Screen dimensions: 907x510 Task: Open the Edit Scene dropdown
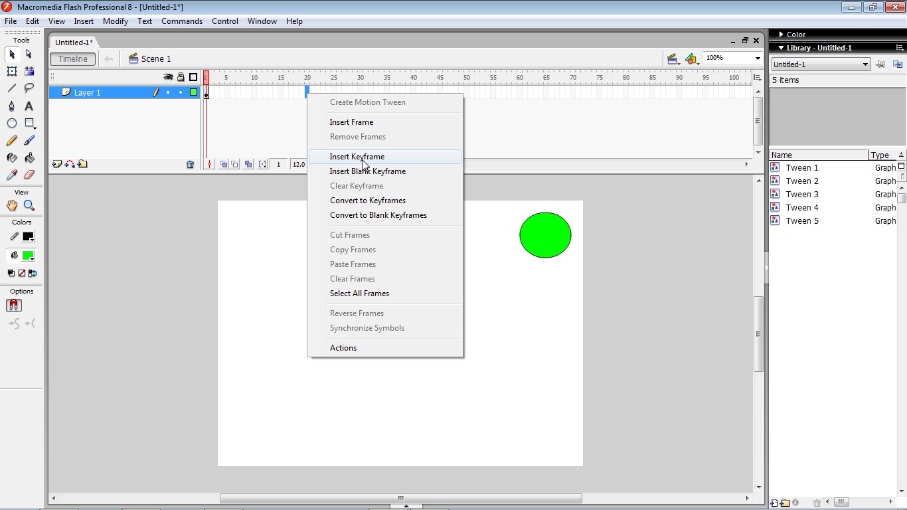673,59
